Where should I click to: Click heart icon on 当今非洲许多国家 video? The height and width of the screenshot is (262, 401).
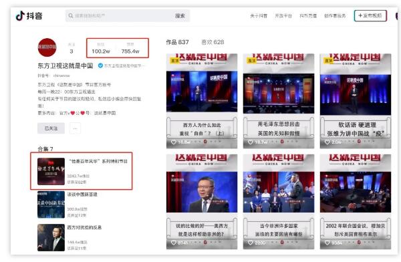click(251, 243)
